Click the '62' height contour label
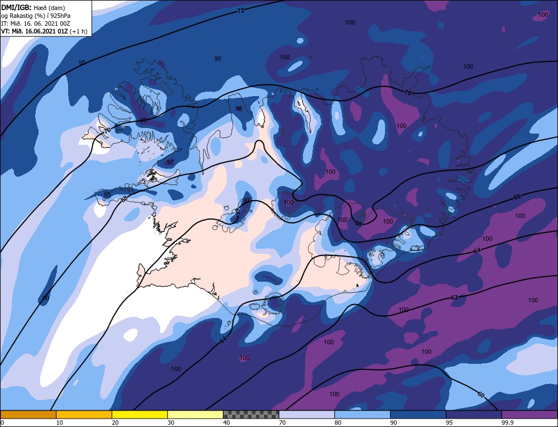558x427 pixels. coord(454,297)
